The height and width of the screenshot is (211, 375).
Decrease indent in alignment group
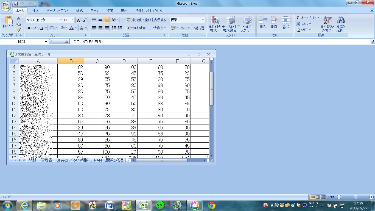[x=114, y=28]
